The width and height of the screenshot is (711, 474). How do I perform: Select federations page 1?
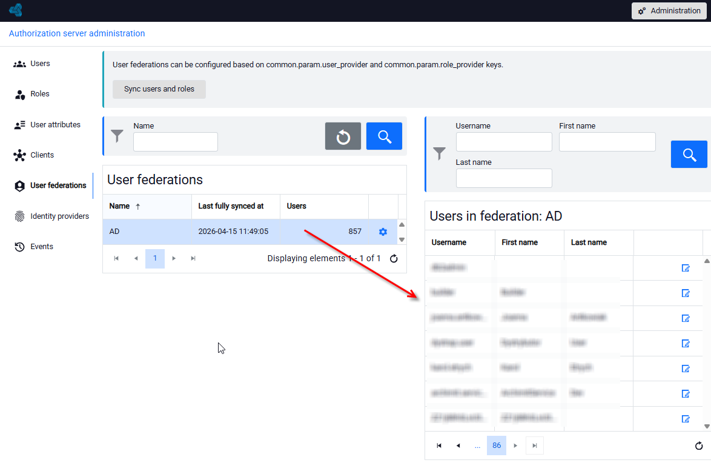155,258
